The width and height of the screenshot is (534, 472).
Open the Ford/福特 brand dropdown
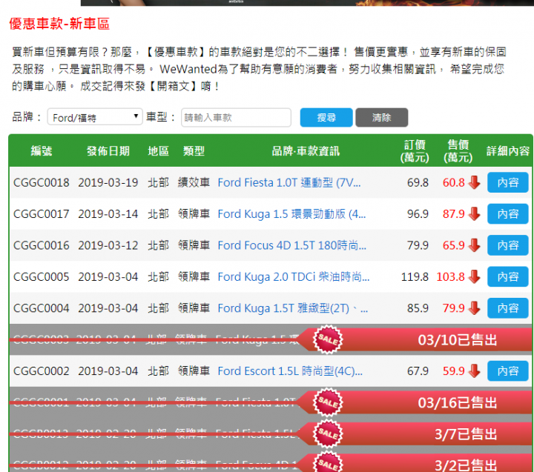coord(95,117)
